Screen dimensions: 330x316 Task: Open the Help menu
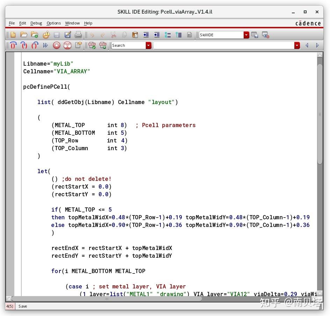[88, 23]
